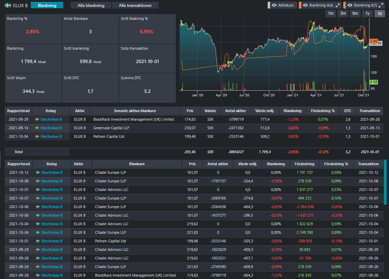Viewport: 389px width, 279px height.
Task: Sort by the Senaste aktiva blankare column header
Action: pos(135,111)
